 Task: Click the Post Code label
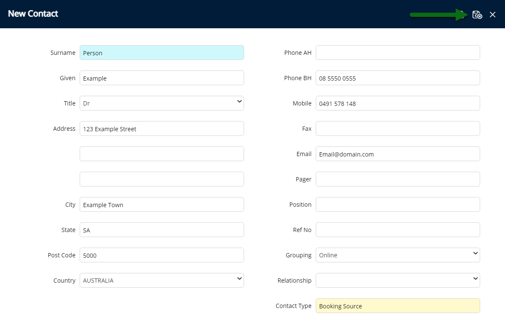[62, 255]
